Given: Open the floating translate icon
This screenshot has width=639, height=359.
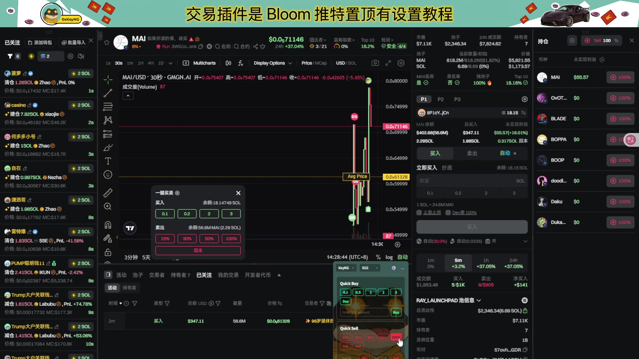Looking at the screenshot, I should (x=631, y=140).
